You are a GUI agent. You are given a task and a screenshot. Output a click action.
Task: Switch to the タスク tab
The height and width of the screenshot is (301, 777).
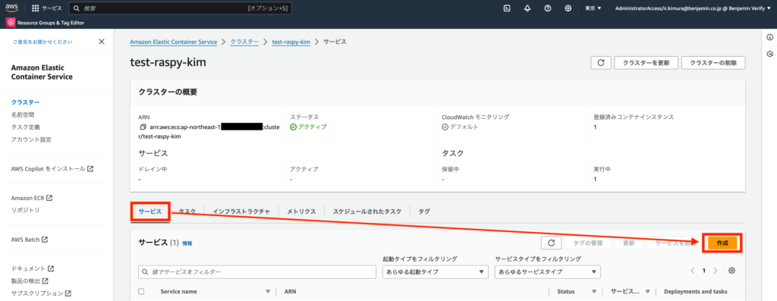pos(187,211)
